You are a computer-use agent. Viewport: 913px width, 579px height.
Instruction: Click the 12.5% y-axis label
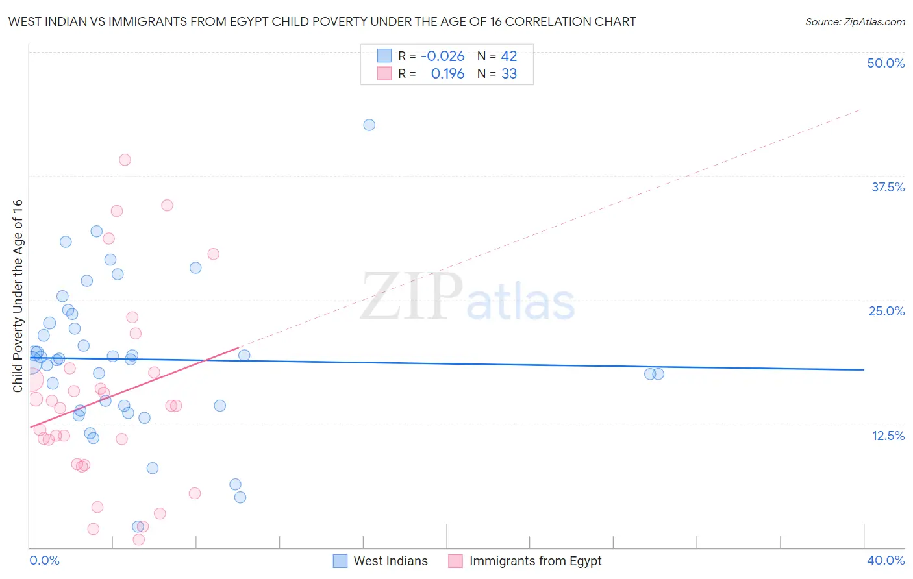(888, 436)
